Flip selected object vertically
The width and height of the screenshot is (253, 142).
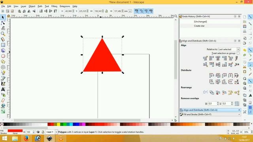[x=34, y=11]
